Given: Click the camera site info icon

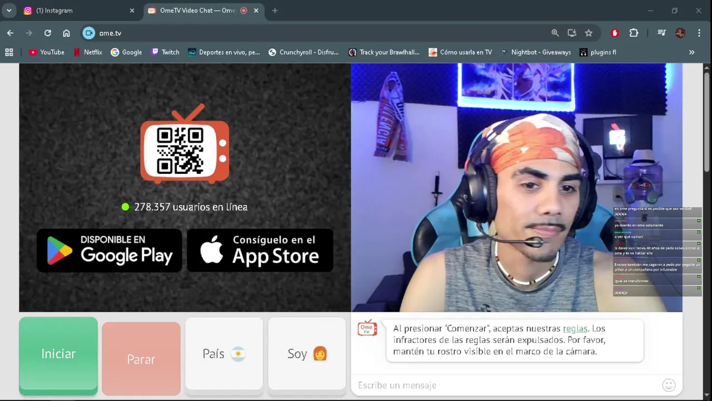Looking at the screenshot, I should click(x=89, y=33).
